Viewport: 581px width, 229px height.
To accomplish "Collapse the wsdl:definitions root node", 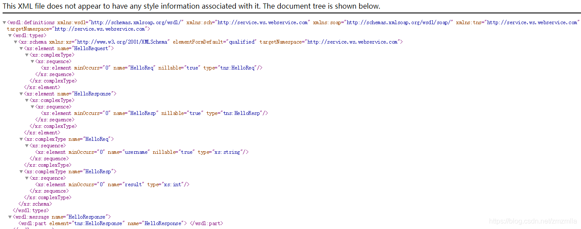I will [4, 22].
